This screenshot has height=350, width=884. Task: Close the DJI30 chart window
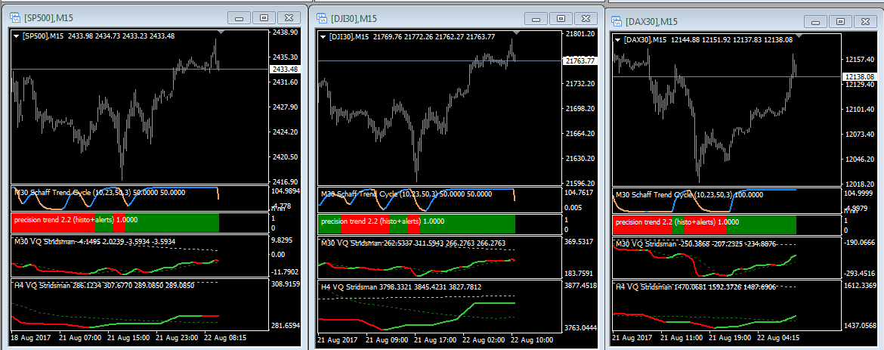click(586, 19)
